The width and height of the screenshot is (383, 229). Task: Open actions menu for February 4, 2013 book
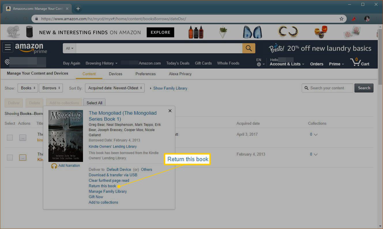23,158
